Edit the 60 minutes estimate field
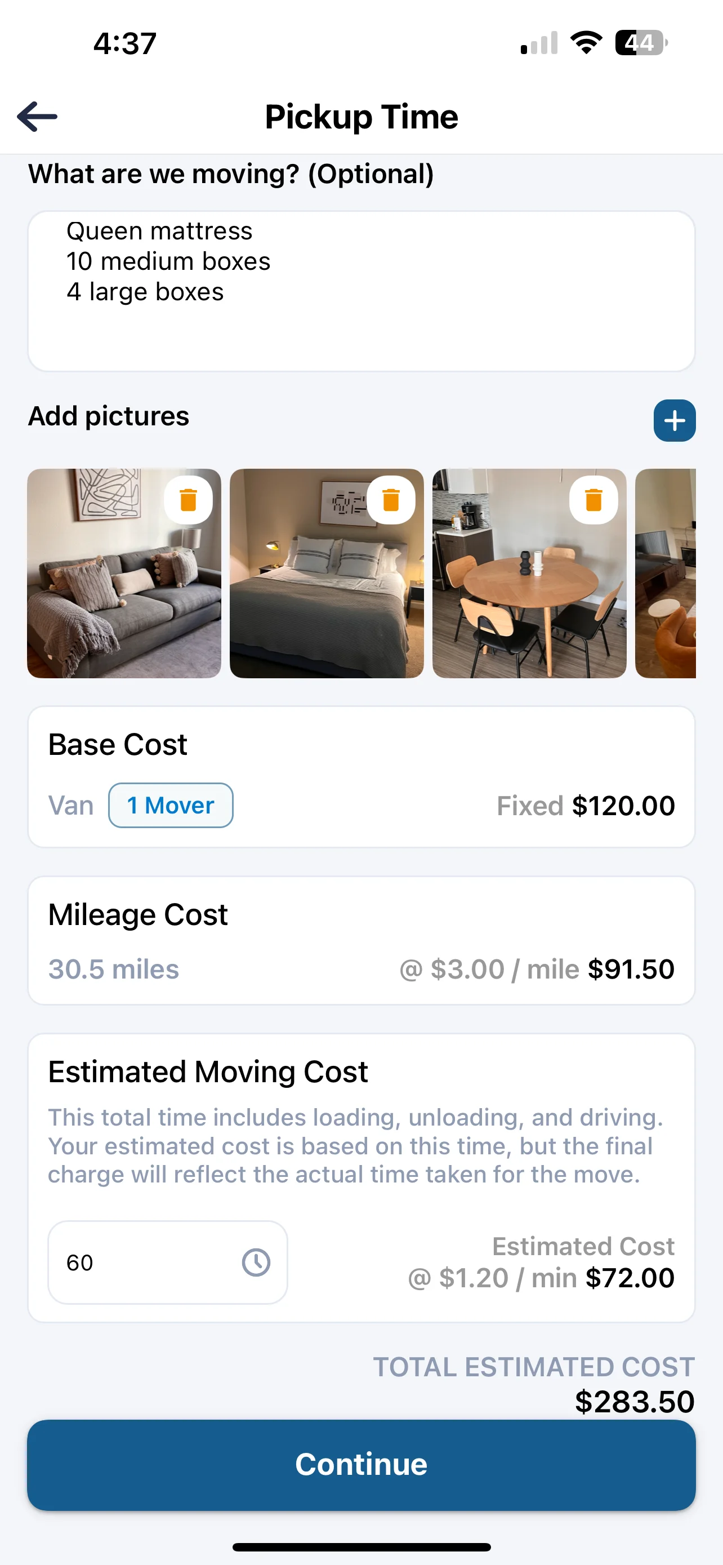 tap(168, 1262)
